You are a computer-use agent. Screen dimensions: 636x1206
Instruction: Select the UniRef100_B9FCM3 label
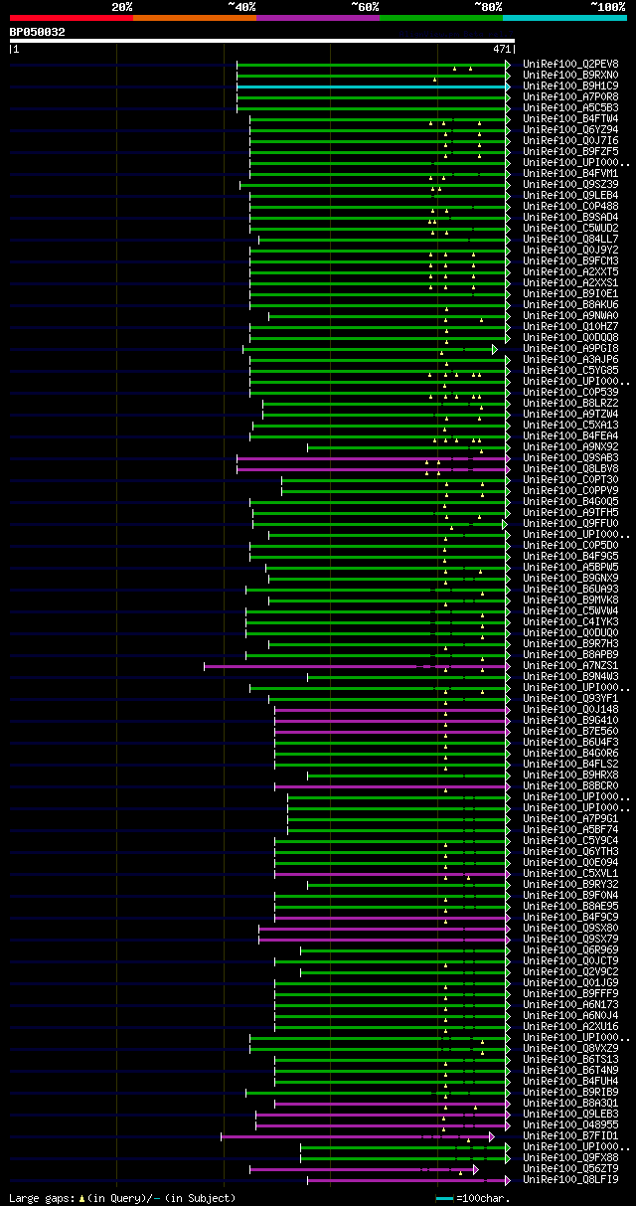[x=570, y=261]
